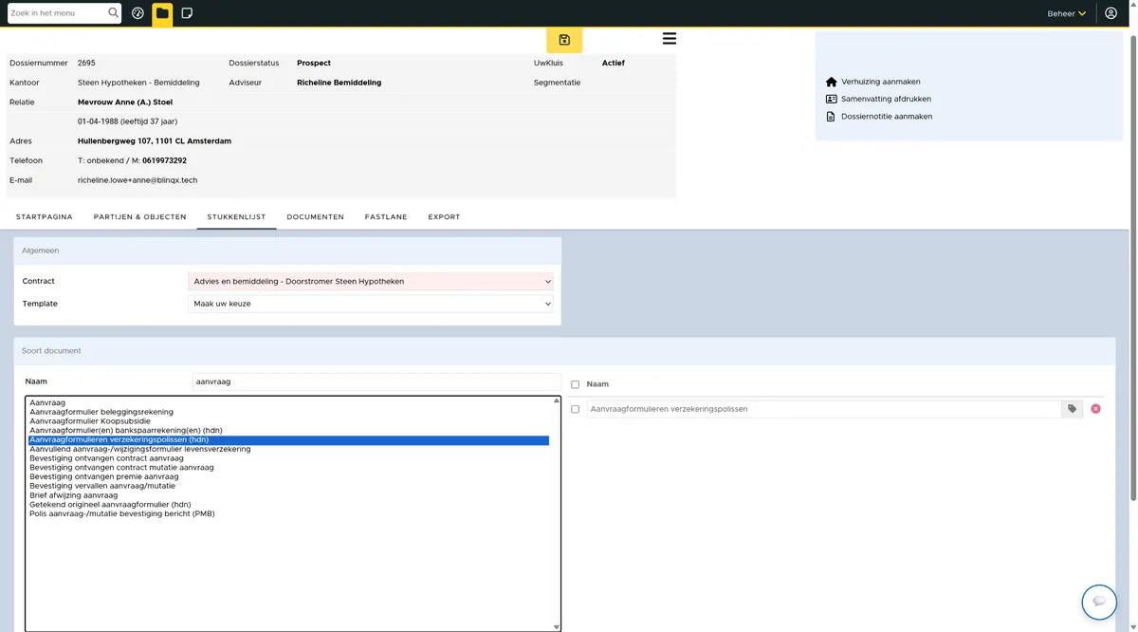Open the user profile icon

click(x=1110, y=13)
